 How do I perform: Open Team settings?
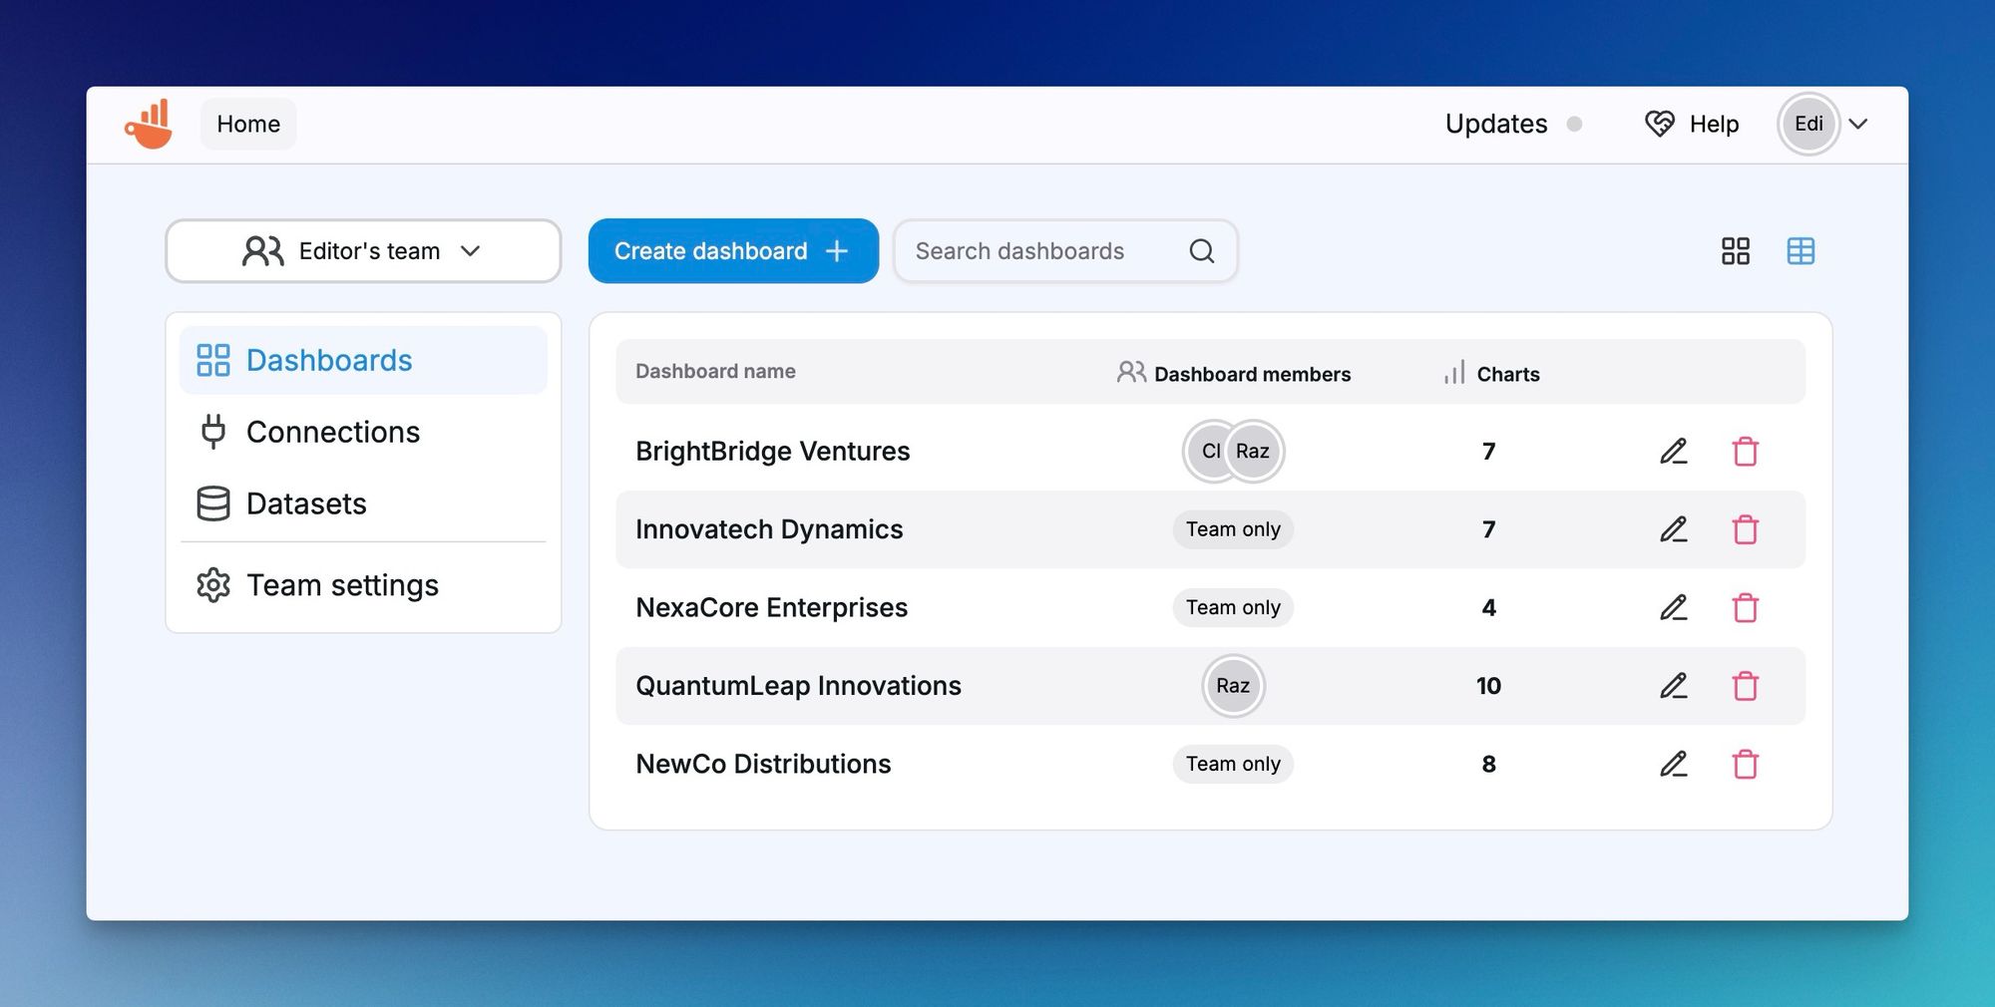(342, 585)
